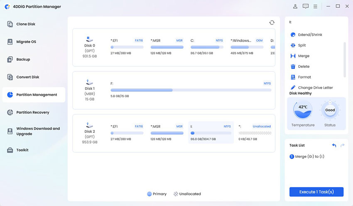Go to Windows Download and Upgrade
This screenshot has height=206, width=353.
pyautogui.click(x=38, y=131)
